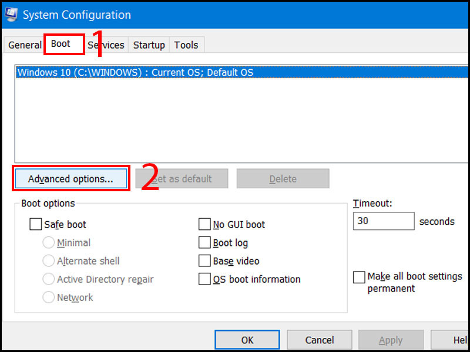Toggle the No GUI boot checkbox
Screen dimensions: 470x352
[204, 224]
